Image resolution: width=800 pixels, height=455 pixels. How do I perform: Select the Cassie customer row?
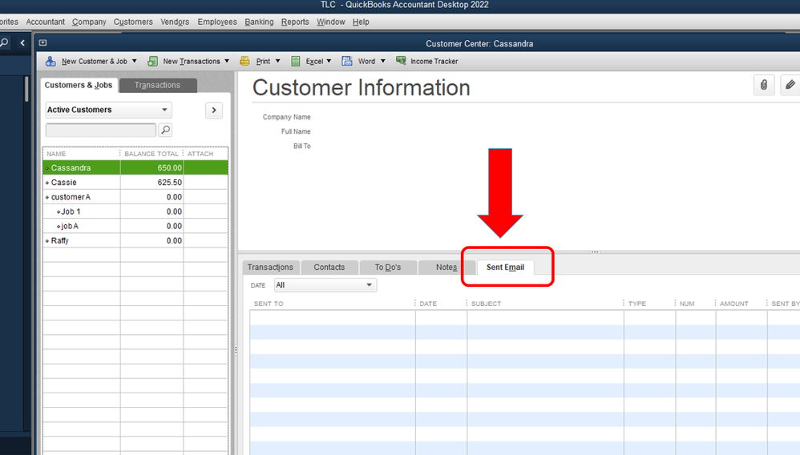tap(135, 182)
